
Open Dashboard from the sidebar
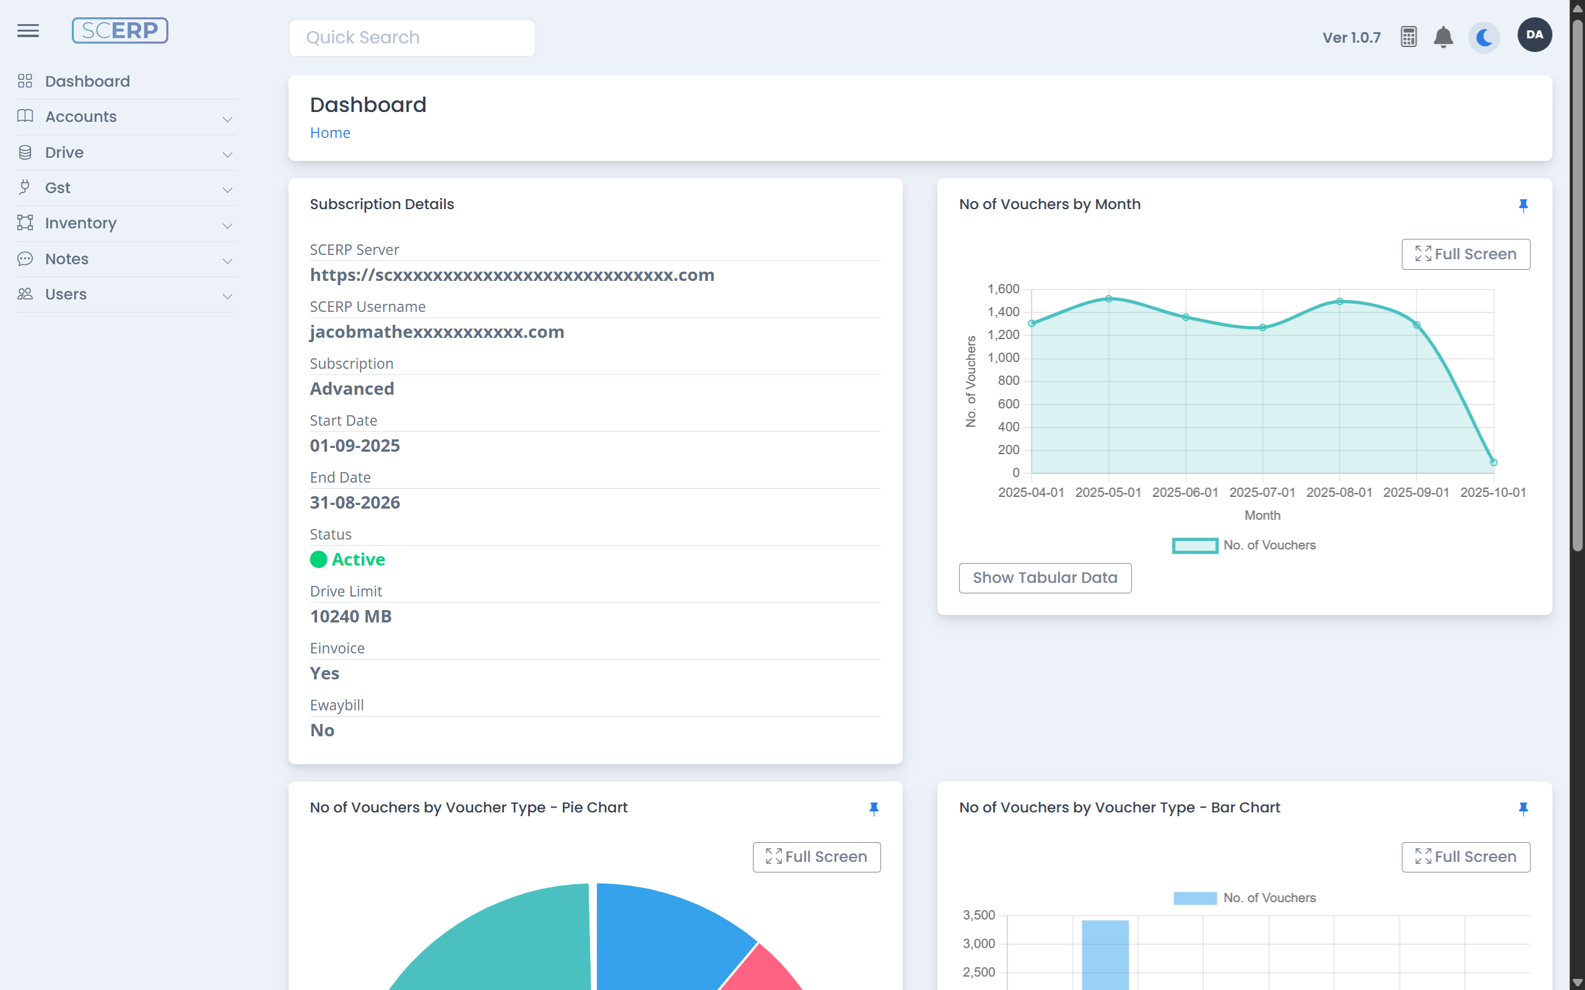pyautogui.click(x=87, y=81)
